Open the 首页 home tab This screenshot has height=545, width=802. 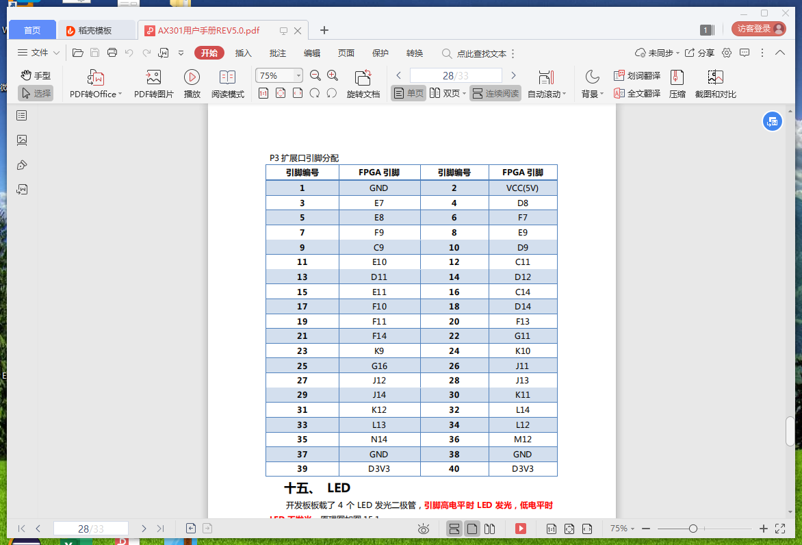(31, 29)
